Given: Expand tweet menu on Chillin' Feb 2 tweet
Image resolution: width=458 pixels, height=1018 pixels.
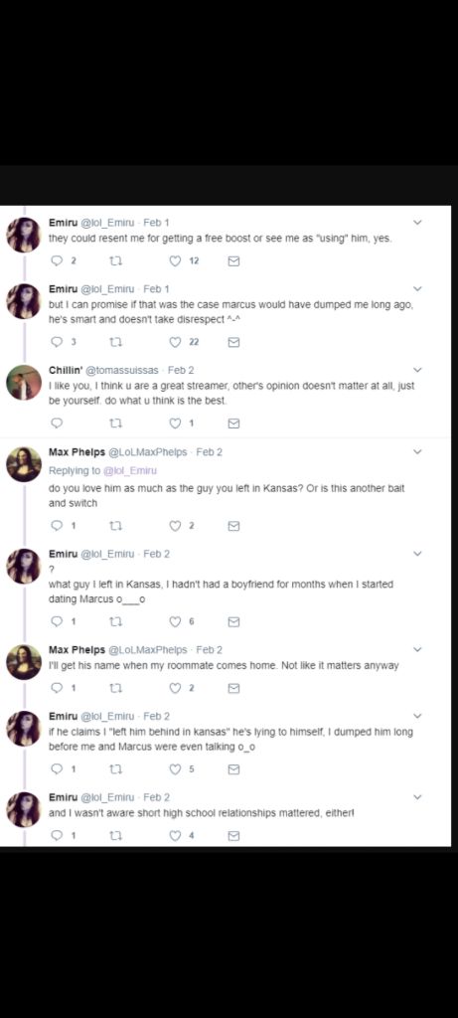Looking at the screenshot, I should coord(417,370).
